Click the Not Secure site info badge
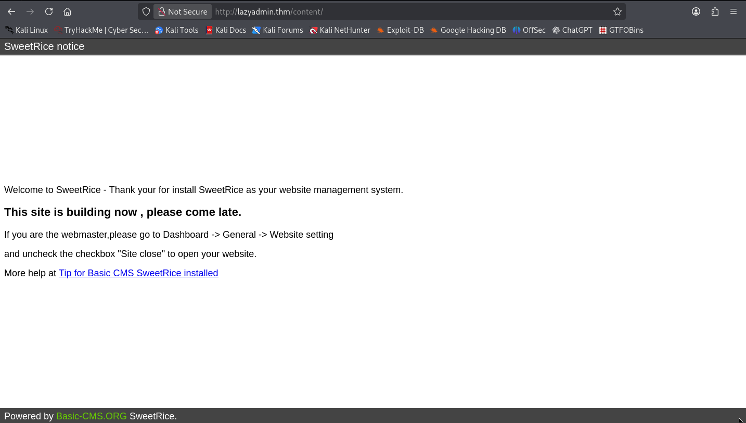Image resolution: width=746 pixels, height=423 pixels. (x=183, y=11)
